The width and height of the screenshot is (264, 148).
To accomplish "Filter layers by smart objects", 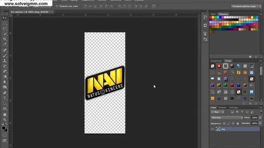I will point(252,112).
